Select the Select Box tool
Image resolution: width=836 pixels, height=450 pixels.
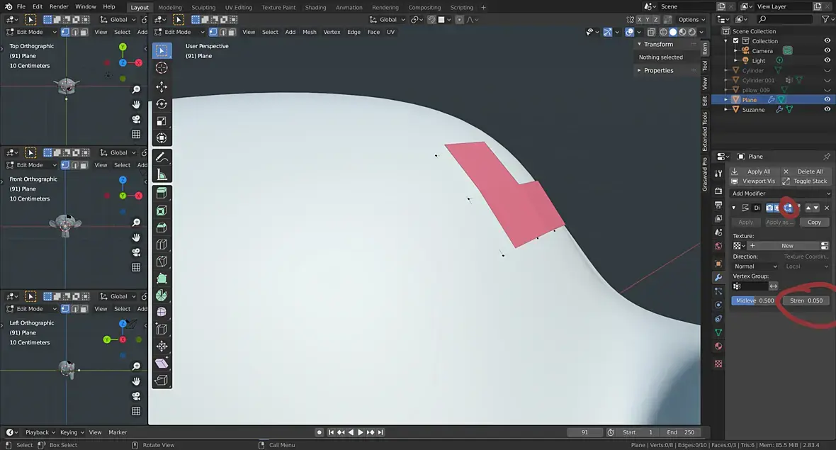[162, 50]
